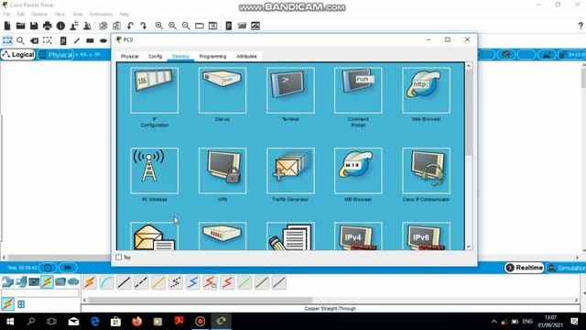Pick the Serial DCE red cable with clock

click(x=210, y=282)
